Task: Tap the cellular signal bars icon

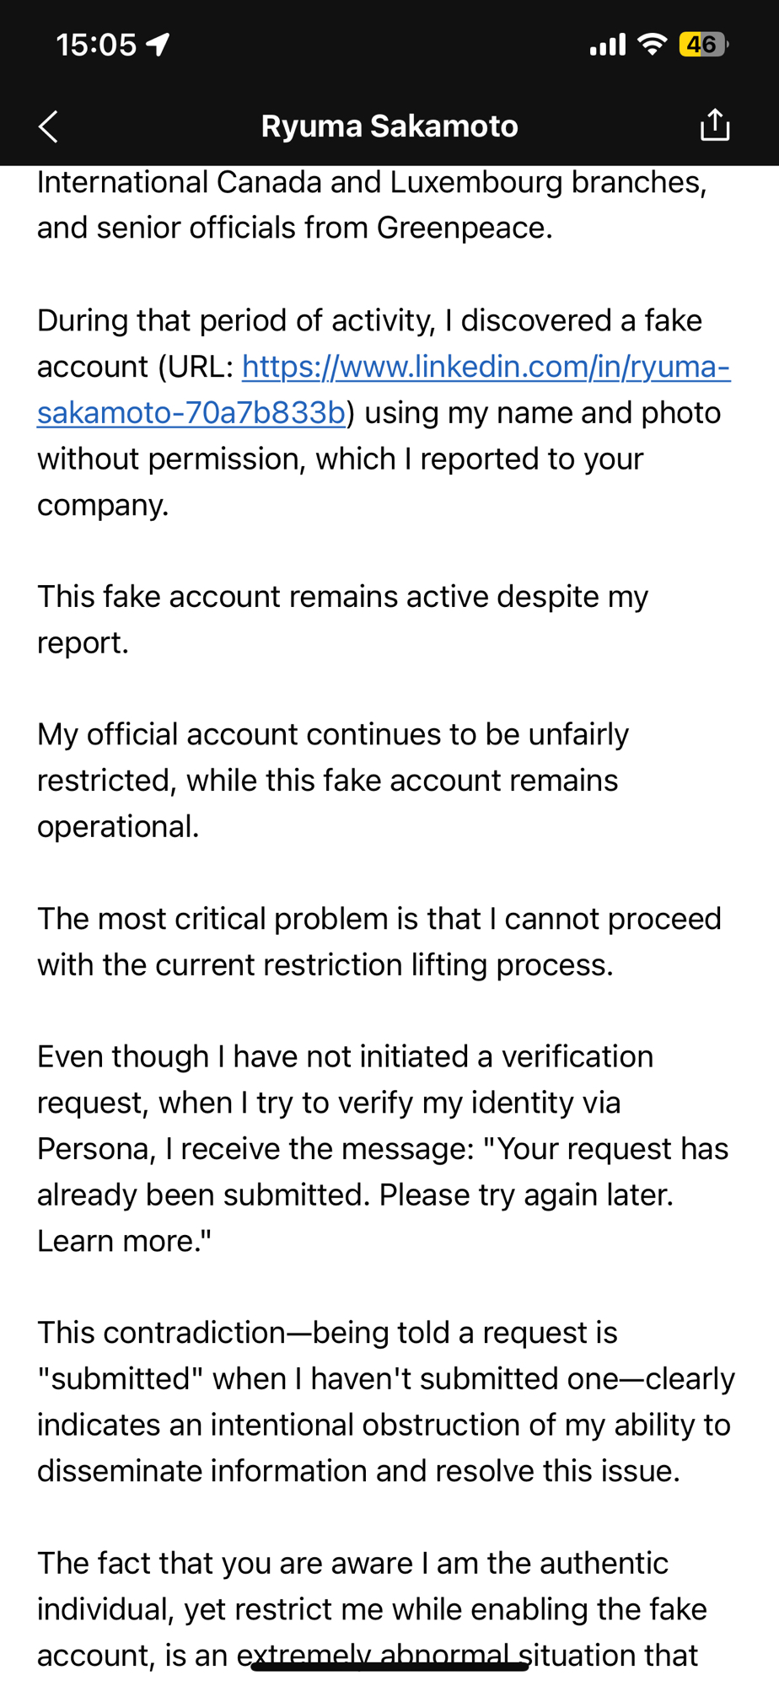Action: (x=607, y=45)
